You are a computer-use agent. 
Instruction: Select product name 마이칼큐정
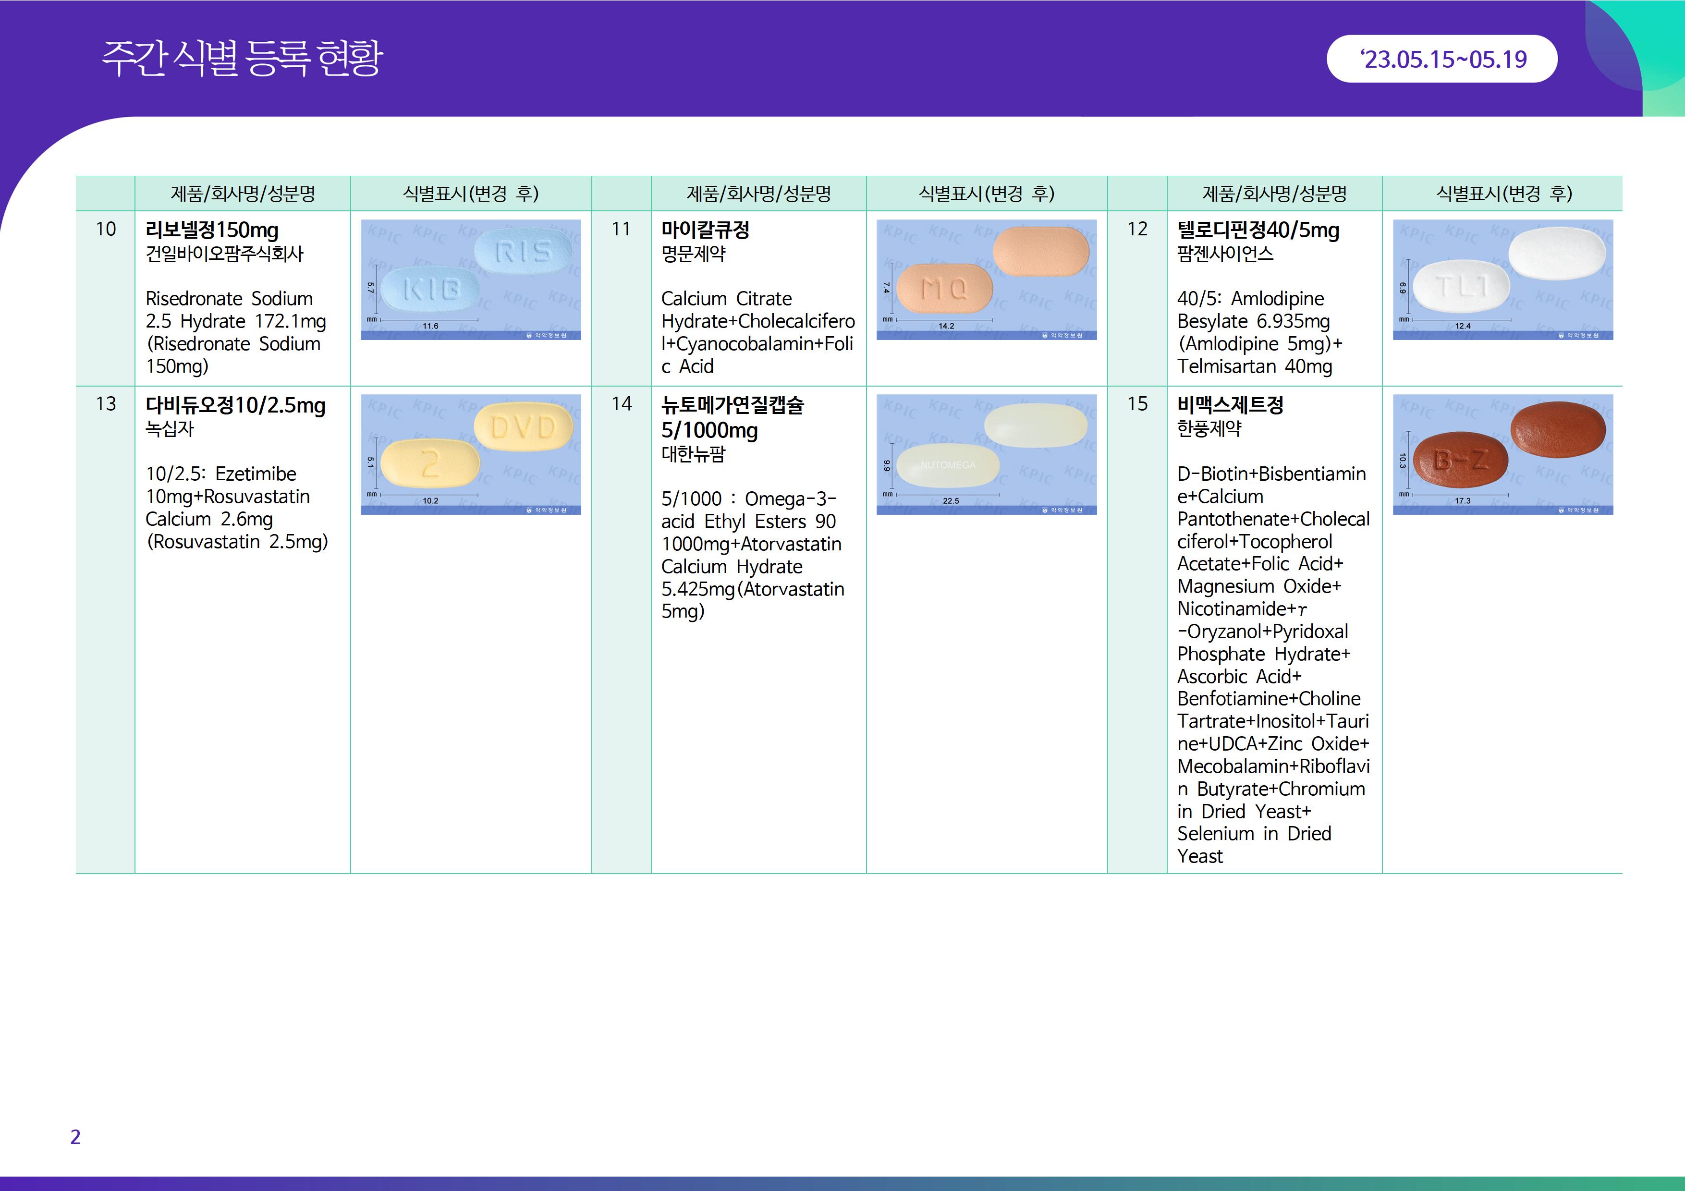(705, 231)
